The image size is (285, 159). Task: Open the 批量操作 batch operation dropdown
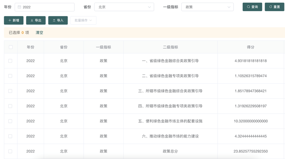pyautogui.click(x=83, y=20)
